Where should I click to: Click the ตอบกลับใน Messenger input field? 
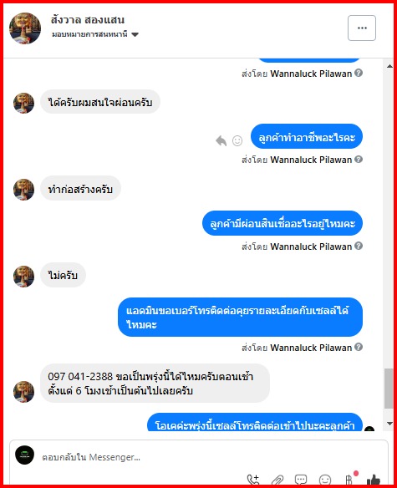211,457
